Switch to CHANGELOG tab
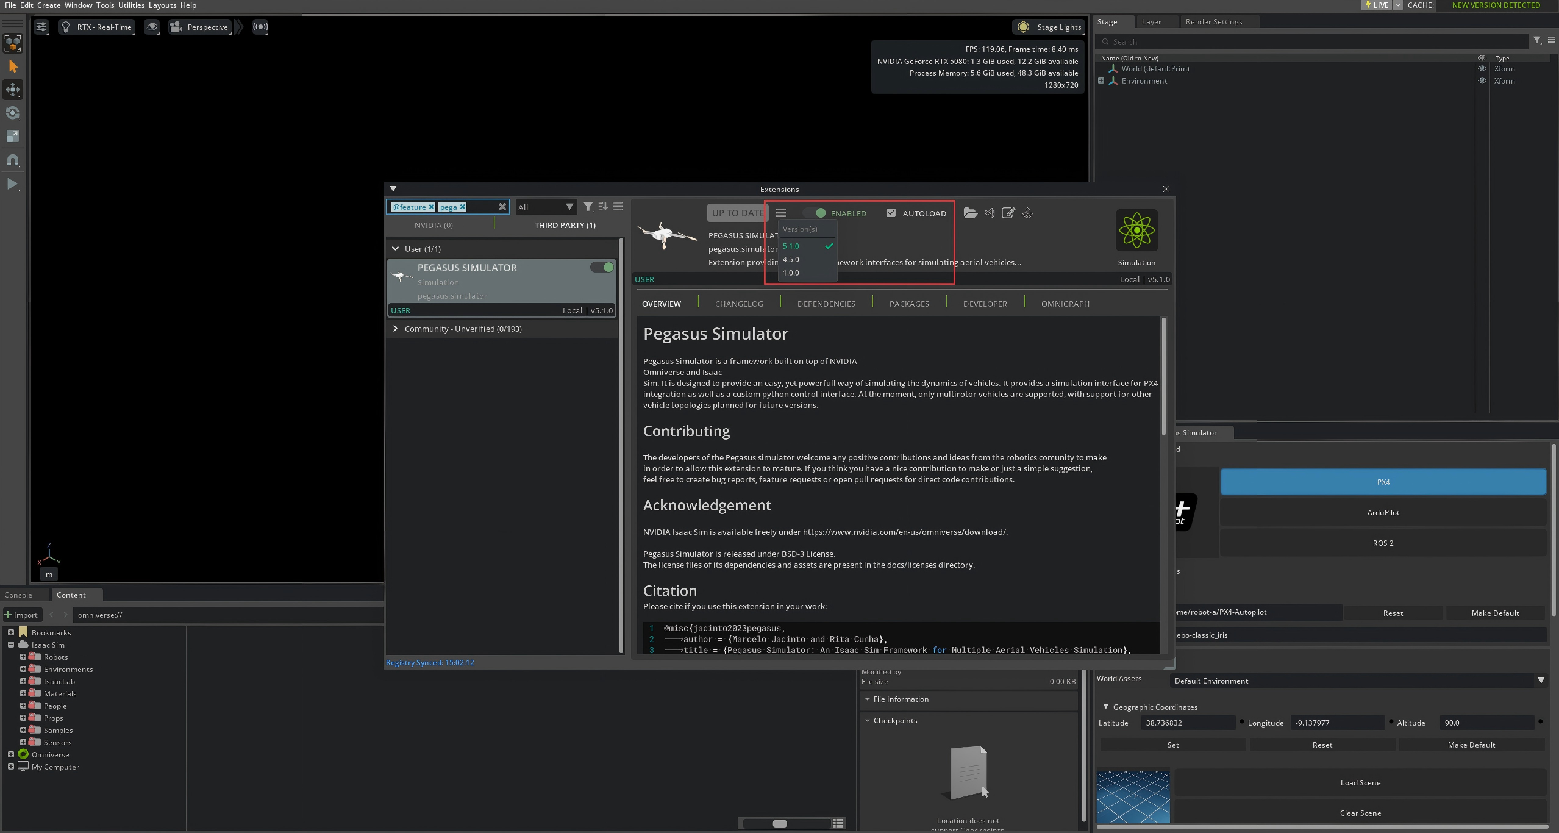Screen dimensions: 1559x833 tap(739, 304)
